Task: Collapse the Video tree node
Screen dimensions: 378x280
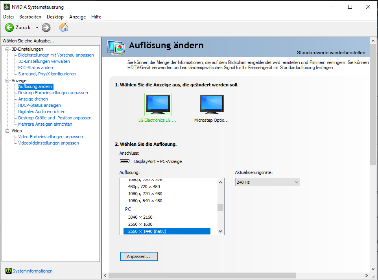Action: [x=7, y=131]
